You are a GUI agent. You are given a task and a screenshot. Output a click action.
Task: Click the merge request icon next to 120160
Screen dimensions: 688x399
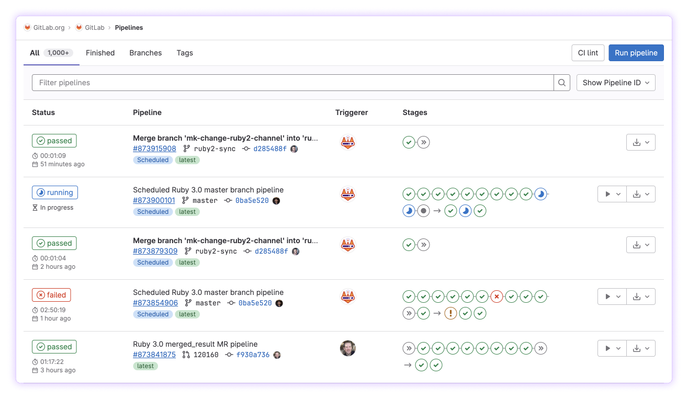[x=186, y=355]
